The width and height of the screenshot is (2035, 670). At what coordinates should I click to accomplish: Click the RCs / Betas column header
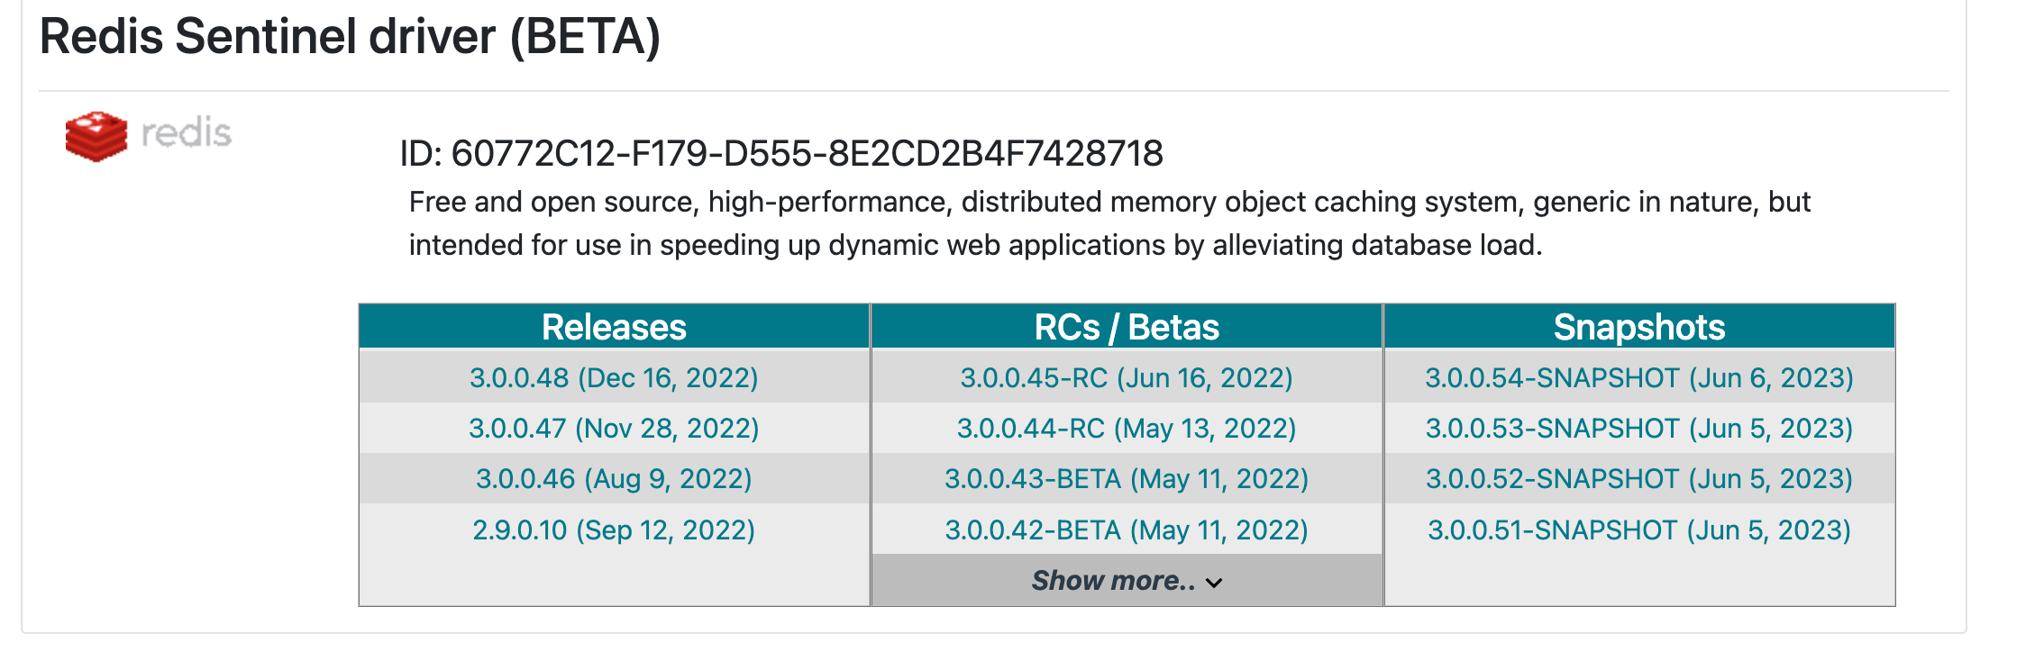pyautogui.click(x=1127, y=327)
